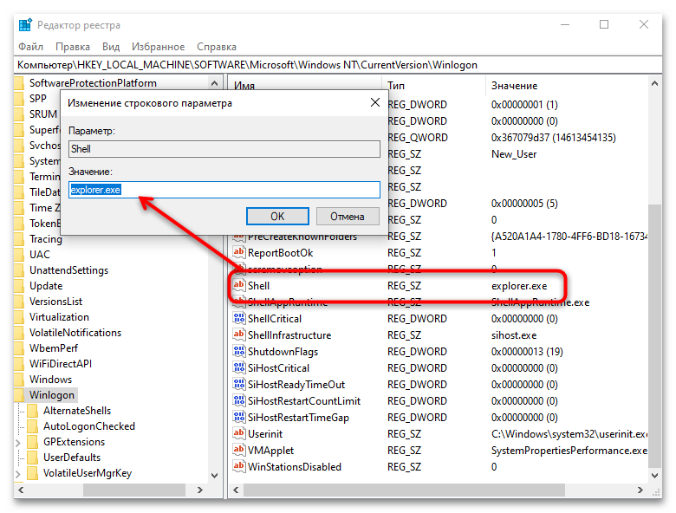
Task: Click the VolatileNotifications folder icon
Action: click(19, 333)
